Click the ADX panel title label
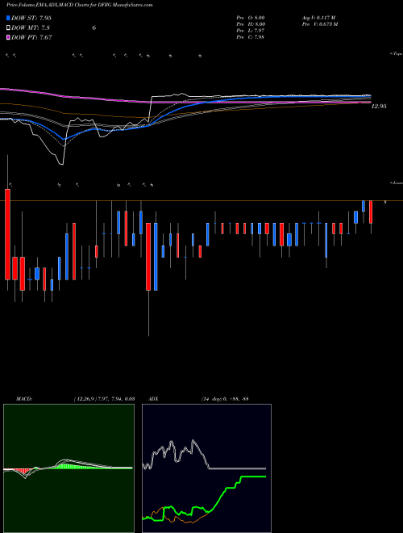 [x=152, y=398]
